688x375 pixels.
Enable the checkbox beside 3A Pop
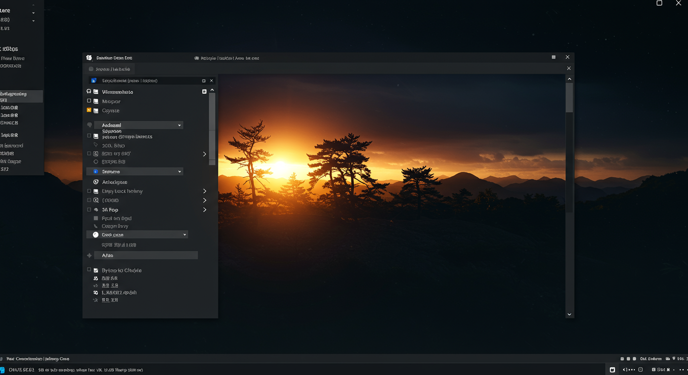click(x=89, y=209)
